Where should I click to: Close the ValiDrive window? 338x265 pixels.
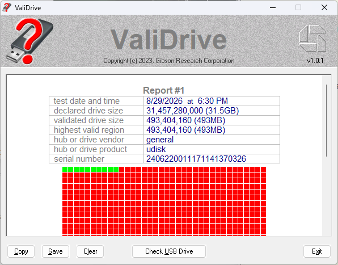(x=324, y=7)
